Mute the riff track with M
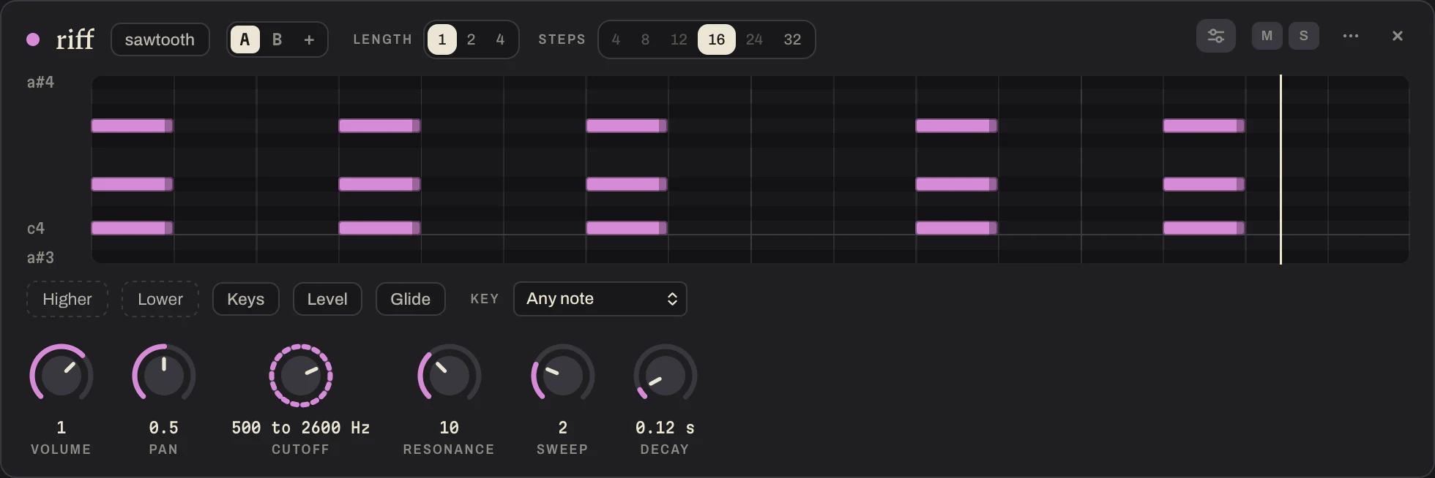1435x478 pixels. coord(1267,36)
